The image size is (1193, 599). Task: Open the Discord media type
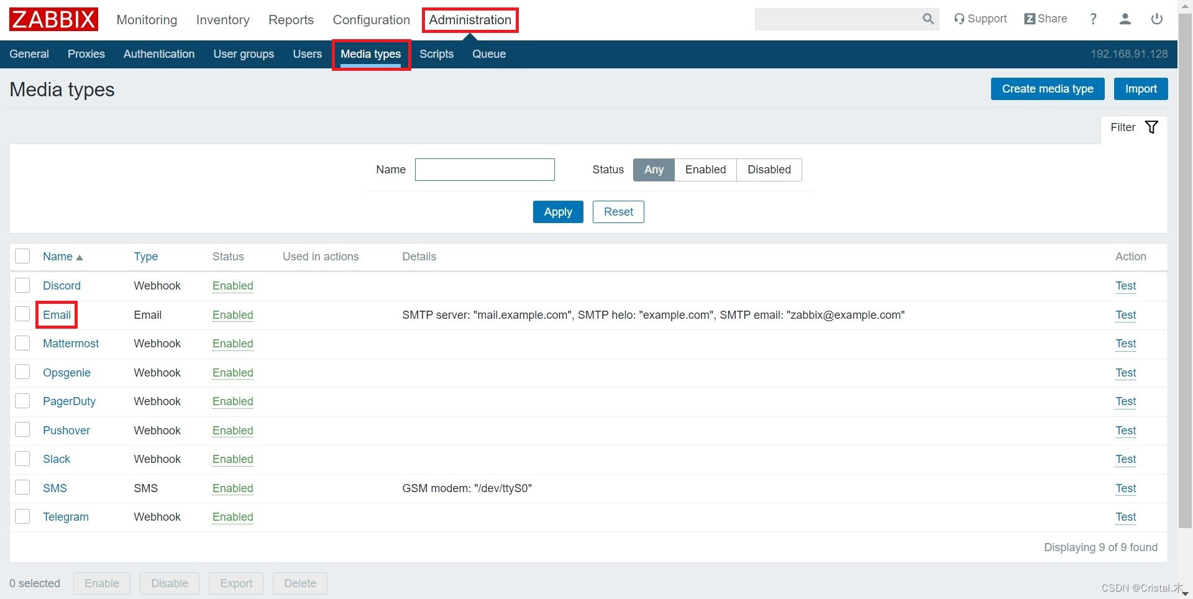pos(62,286)
